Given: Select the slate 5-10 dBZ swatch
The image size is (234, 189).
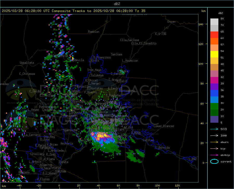Looking at the screenshot, I should [x=214, y=119].
